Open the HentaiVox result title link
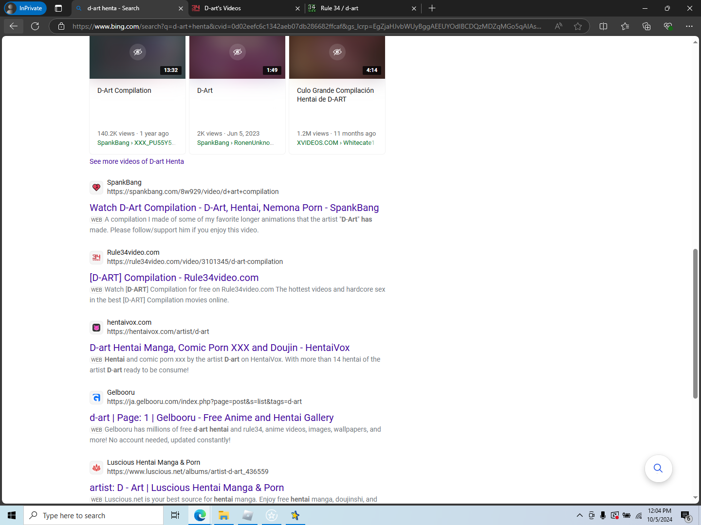This screenshot has width=701, height=525. pos(220,348)
